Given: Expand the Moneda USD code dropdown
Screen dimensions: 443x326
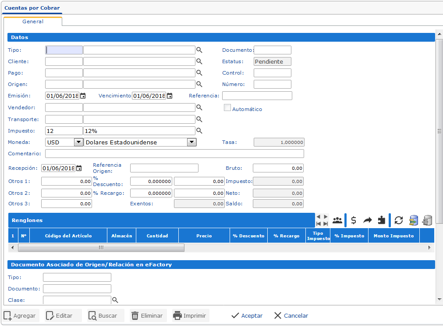Looking at the screenshot, I should click(x=78, y=142).
